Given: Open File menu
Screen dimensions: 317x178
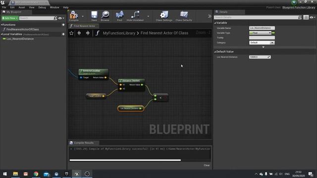Looking at the screenshot, I should tap(4, 7).
